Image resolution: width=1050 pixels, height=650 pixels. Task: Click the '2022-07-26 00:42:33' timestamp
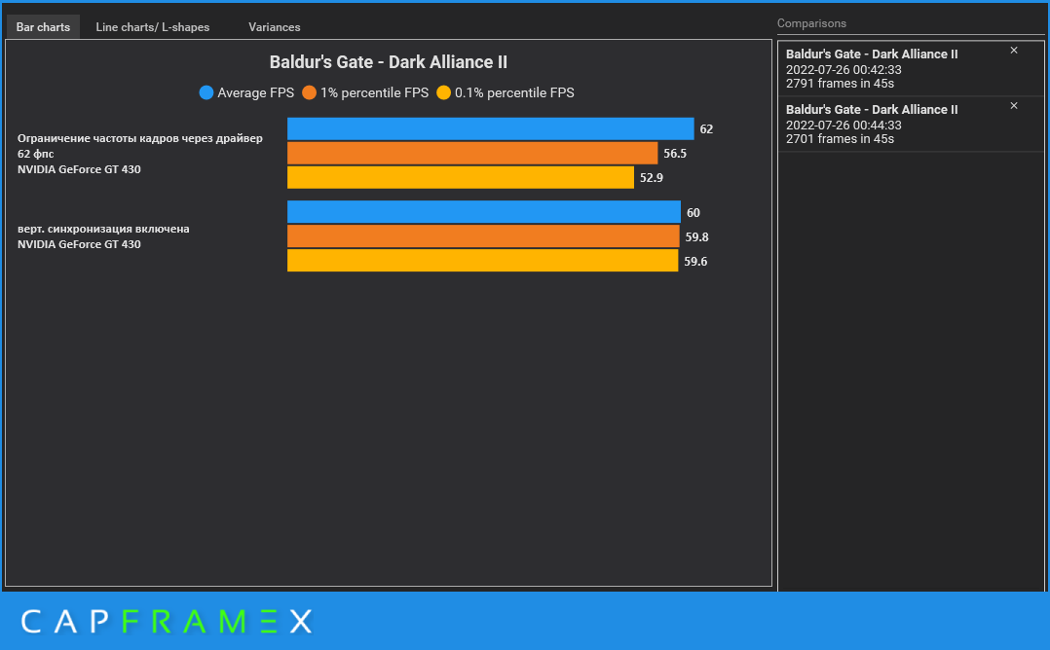pos(844,69)
